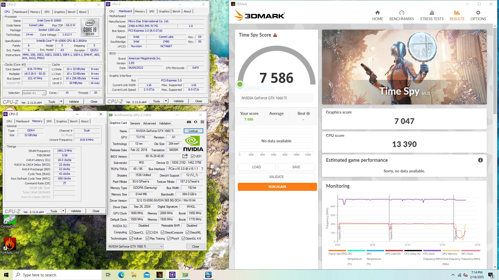Image resolution: width=499 pixels, height=280 pixels.
Task: Open the Socket #1 selection dropdown
Action: point(34,93)
